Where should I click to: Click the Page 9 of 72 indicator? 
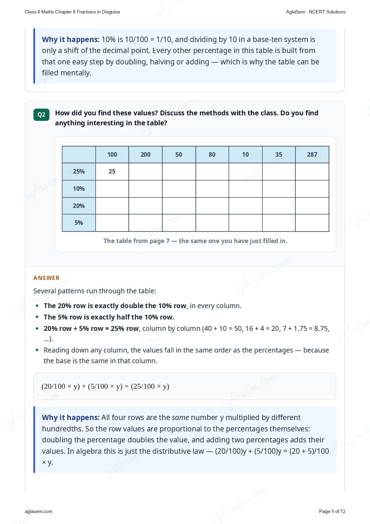pyautogui.click(x=332, y=511)
